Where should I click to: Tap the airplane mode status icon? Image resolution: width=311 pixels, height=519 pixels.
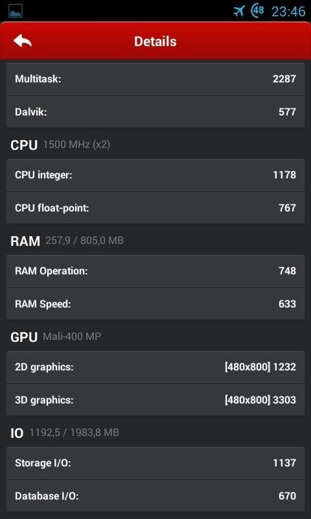tap(238, 11)
